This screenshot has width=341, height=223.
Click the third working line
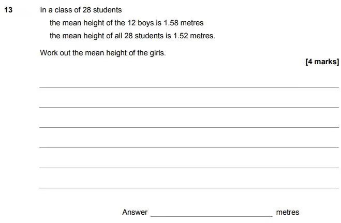click(x=189, y=127)
